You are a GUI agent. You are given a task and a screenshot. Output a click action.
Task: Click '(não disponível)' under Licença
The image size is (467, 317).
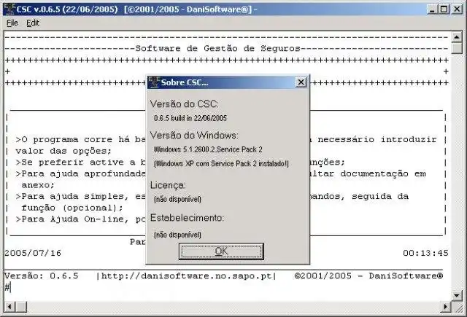point(177,199)
